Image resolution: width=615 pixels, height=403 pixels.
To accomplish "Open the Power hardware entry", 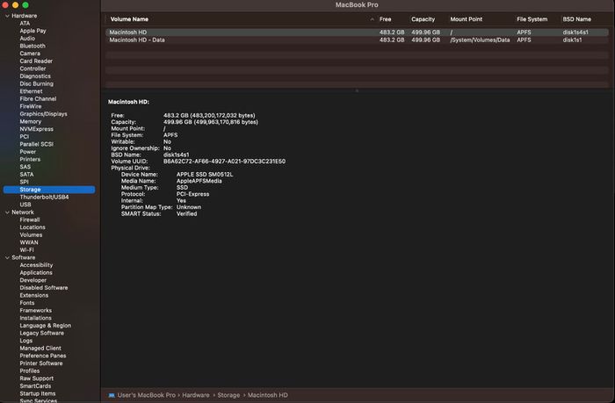I will [28, 152].
